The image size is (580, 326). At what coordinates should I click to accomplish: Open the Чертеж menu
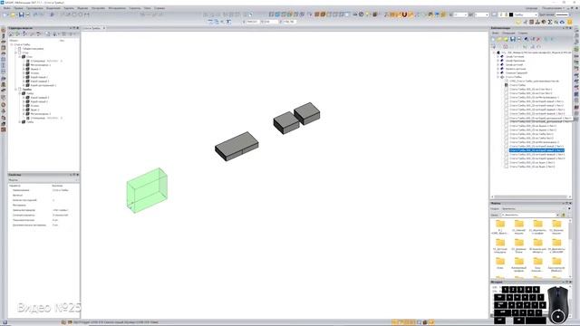[69, 8]
